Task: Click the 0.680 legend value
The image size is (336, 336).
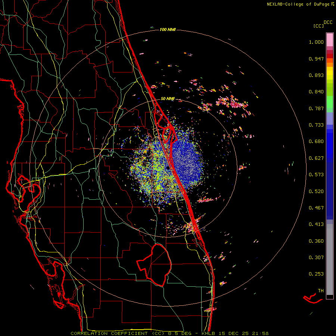Action: (316, 141)
